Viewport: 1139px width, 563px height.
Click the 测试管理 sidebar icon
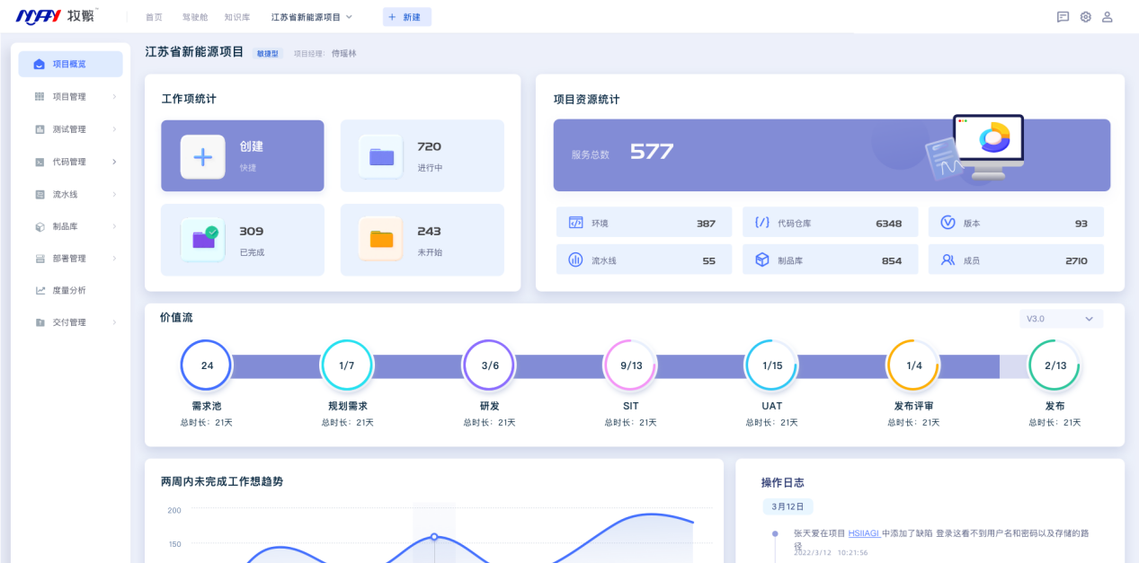[40, 129]
